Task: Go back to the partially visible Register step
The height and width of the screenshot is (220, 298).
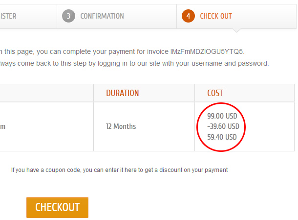Action: pos(28,16)
